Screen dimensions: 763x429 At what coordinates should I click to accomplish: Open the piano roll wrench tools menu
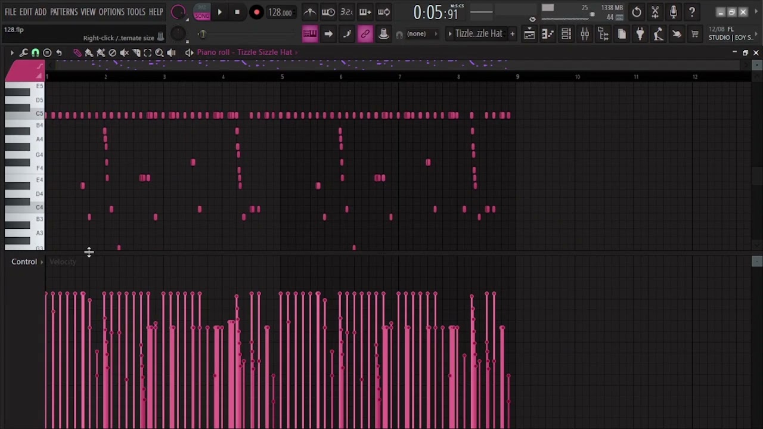[x=24, y=52]
